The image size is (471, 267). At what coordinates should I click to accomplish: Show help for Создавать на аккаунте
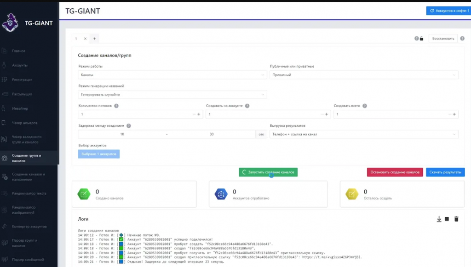point(247,106)
